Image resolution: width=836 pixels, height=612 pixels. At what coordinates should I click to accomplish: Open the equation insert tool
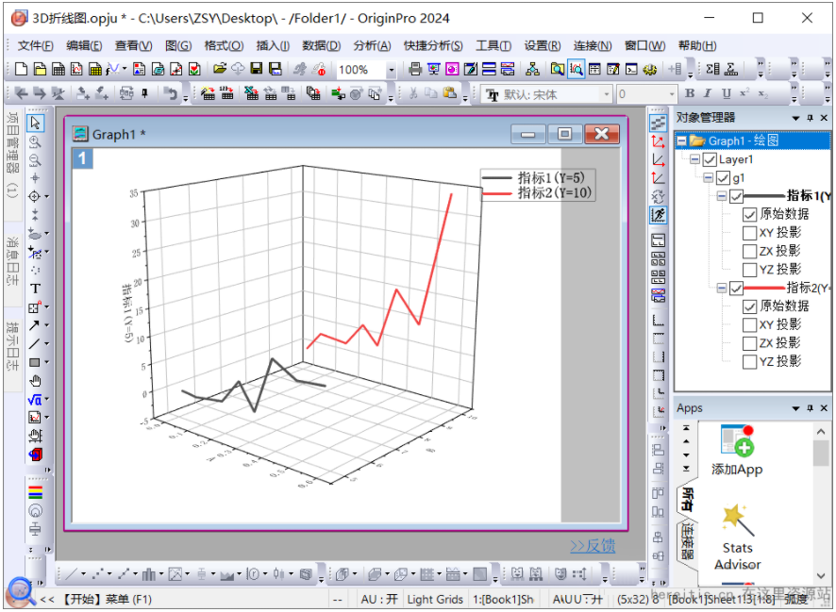point(35,399)
